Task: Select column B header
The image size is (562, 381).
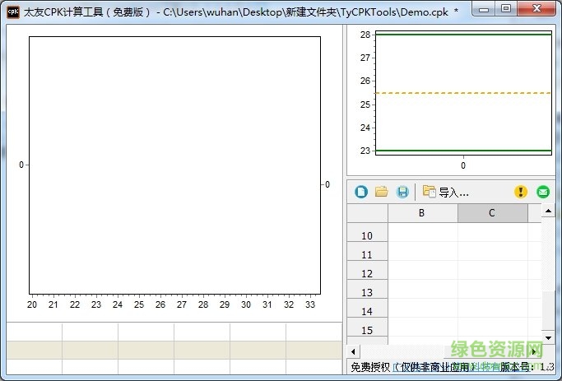Action: tap(423, 213)
